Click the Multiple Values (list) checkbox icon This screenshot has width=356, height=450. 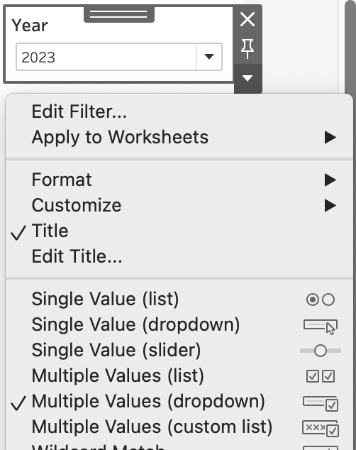321,376
